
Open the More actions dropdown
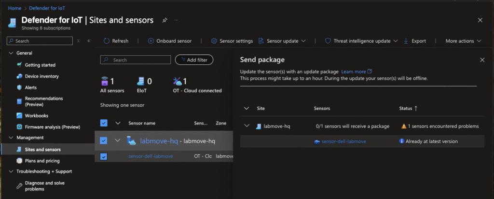pos(464,41)
